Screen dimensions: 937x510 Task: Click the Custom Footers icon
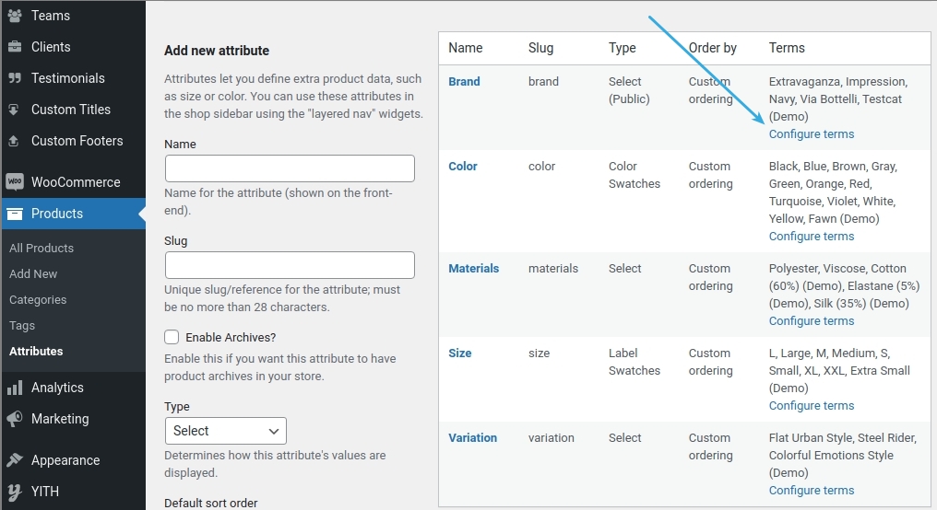[x=14, y=141]
